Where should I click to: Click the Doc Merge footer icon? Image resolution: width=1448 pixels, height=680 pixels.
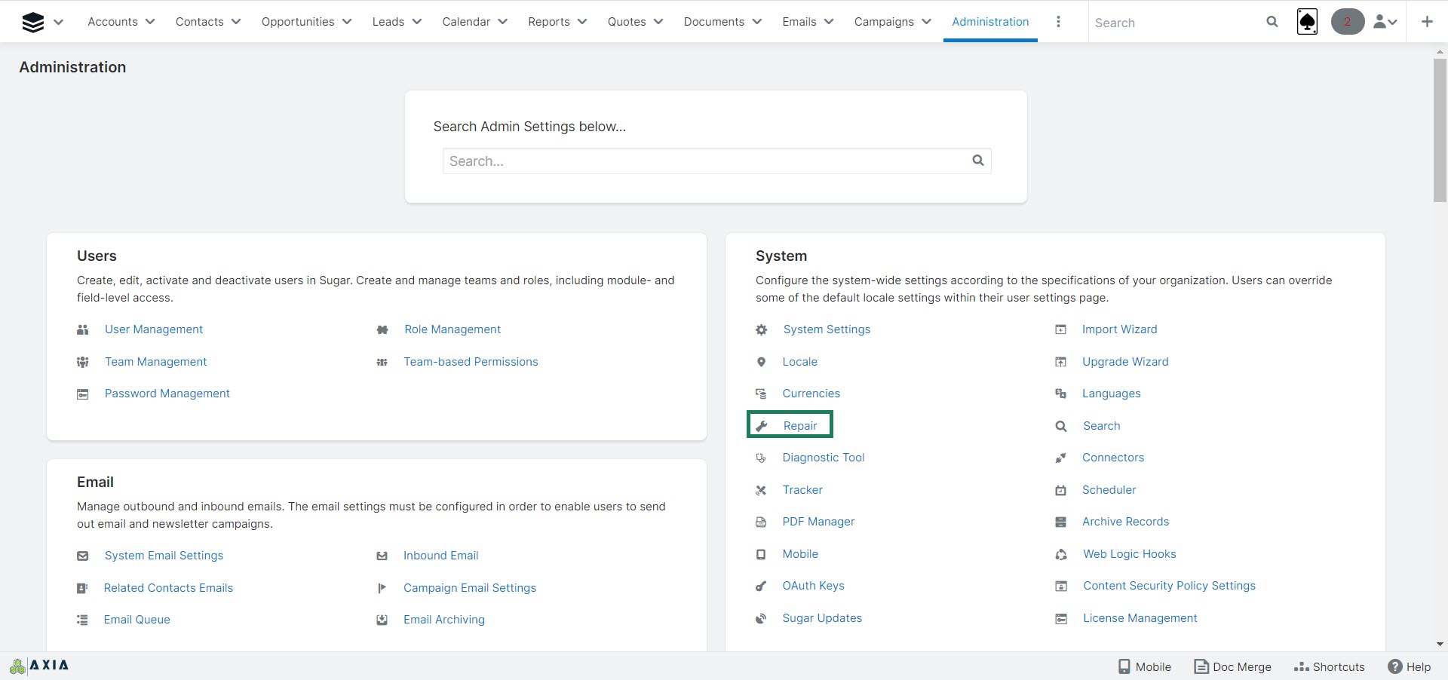coord(1201,666)
